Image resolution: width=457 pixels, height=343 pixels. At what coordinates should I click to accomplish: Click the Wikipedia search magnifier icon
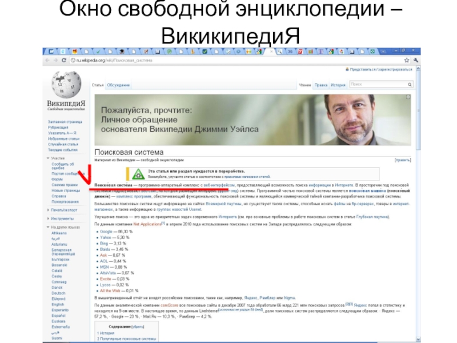click(x=410, y=85)
